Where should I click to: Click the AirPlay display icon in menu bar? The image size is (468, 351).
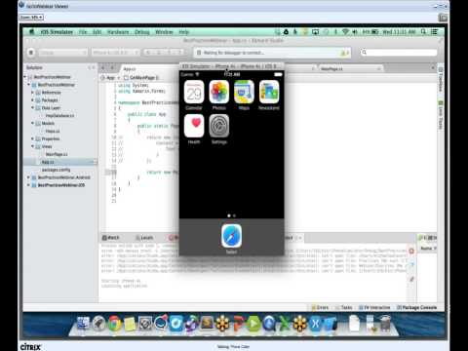pyautogui.click(x=315, y=31)
